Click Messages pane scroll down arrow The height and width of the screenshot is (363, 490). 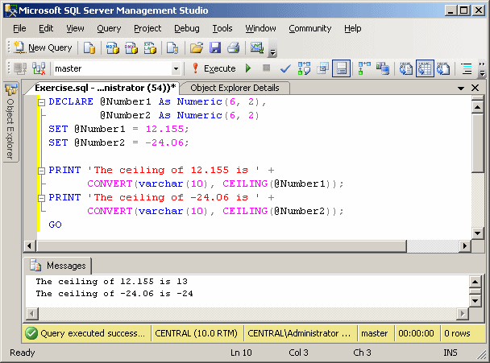[475, 301]
